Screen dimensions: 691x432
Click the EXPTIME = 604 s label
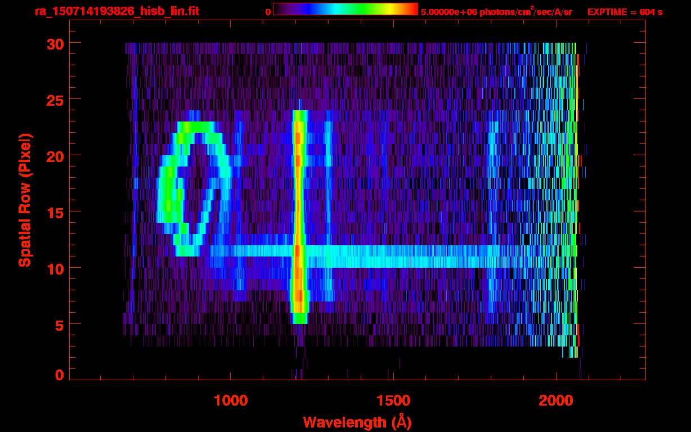pos(625,12)
